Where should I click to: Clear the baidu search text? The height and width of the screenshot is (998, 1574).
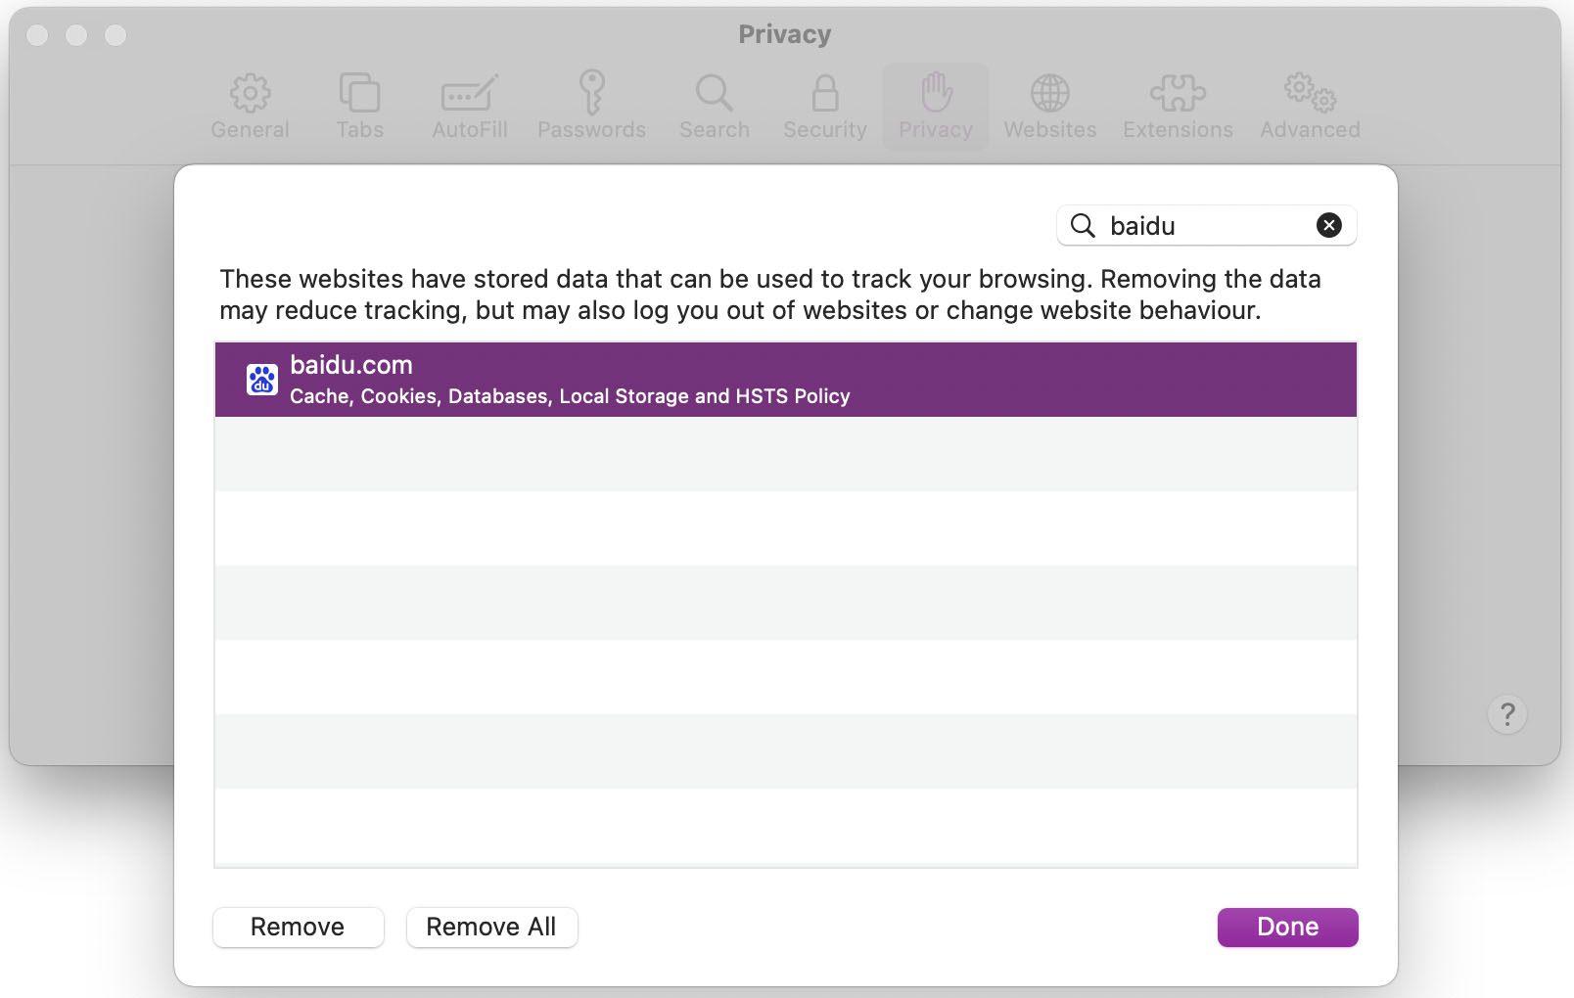coord(1328,226)
